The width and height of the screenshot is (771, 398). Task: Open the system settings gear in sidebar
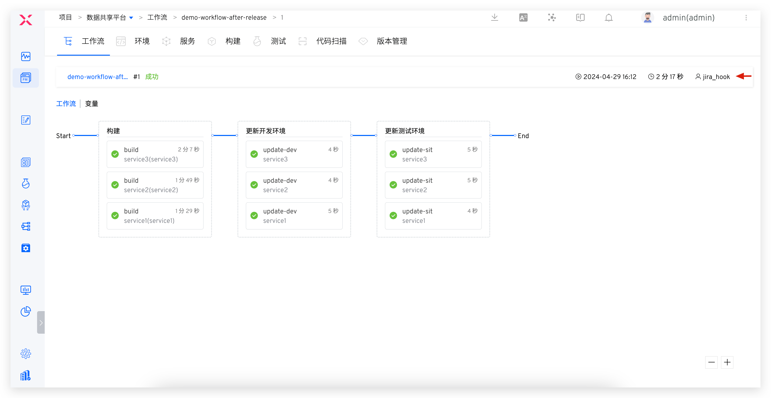point(26,353)
